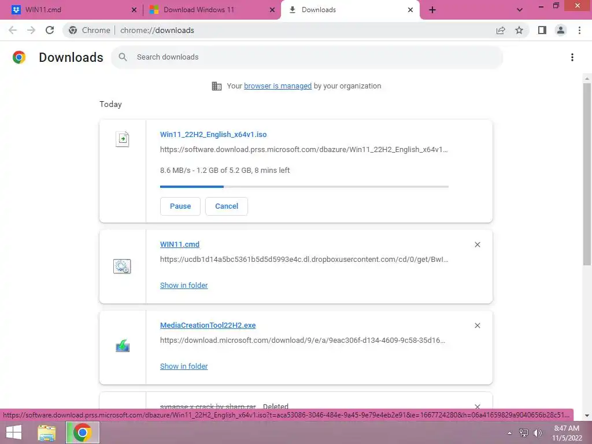Open the Windows Start button
The image size is (592, 444).
click(14, 432)
